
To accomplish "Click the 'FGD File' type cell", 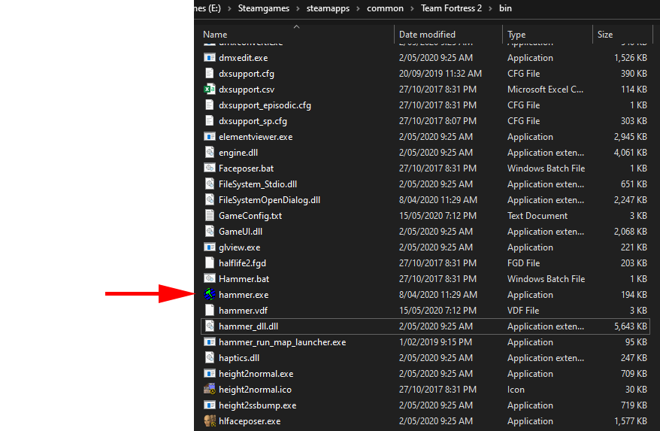I will [x=524, y=263].
